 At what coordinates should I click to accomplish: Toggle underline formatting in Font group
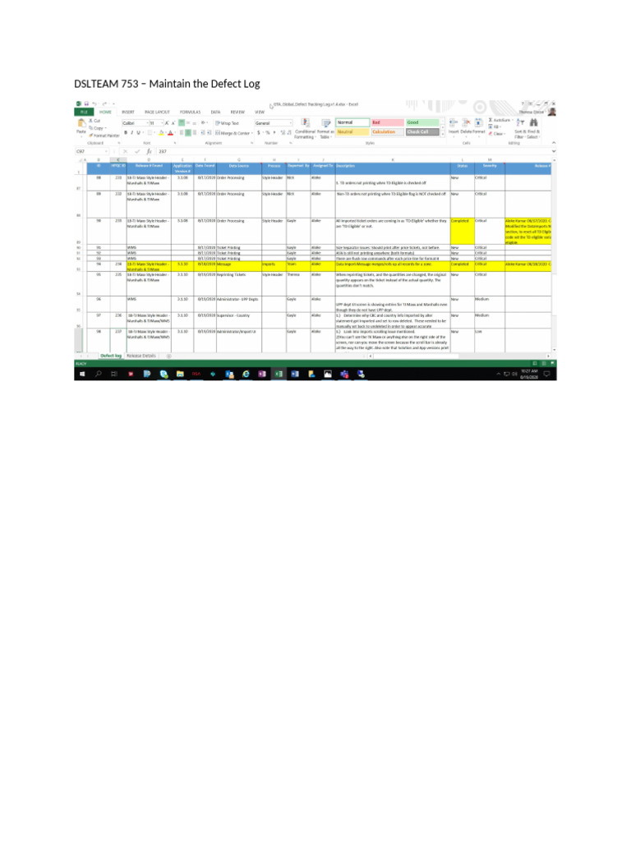pos(138,132)
